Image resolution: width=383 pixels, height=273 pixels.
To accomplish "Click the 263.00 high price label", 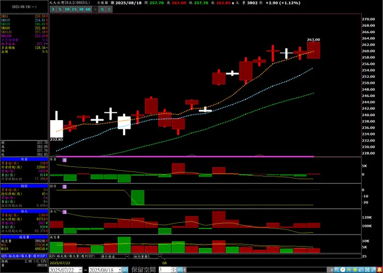I will click(x=313, y=39).
